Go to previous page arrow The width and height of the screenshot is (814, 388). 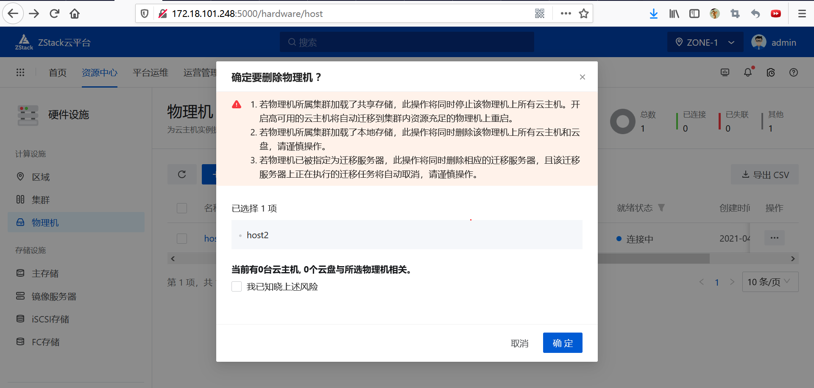click(702, 282)
